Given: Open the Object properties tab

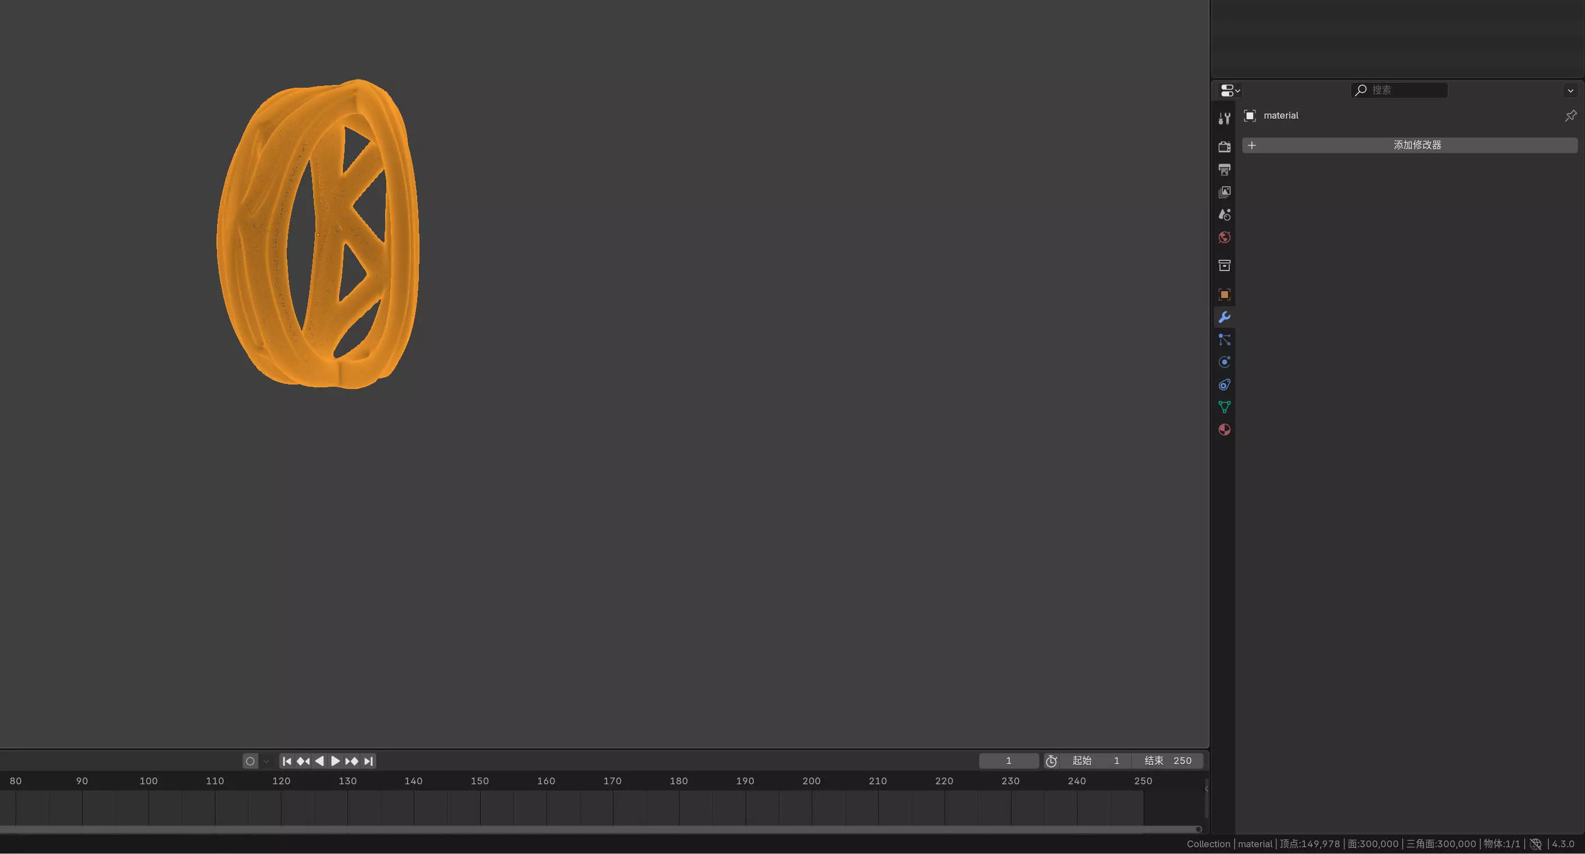Looking at the screenshot, I should pyautogui.click(x=1225, y=295).
